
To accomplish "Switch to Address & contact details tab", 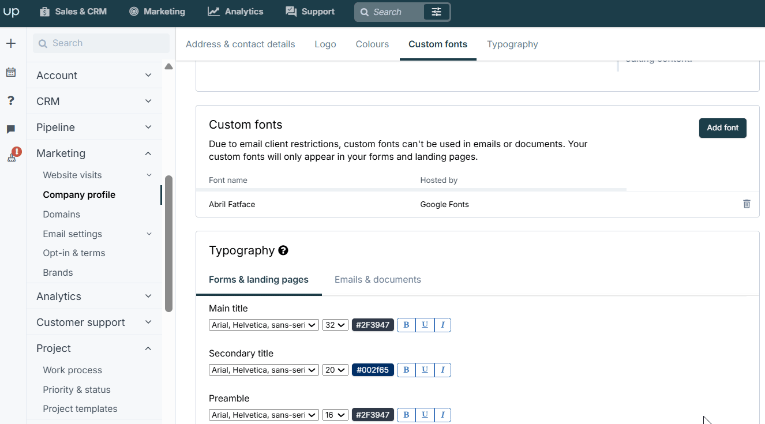I will coord(240,44).
